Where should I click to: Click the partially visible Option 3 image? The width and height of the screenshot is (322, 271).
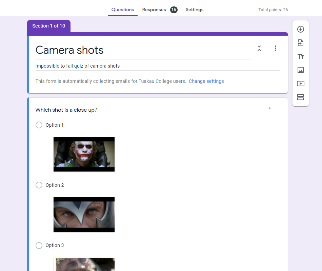tap(84, 264)
